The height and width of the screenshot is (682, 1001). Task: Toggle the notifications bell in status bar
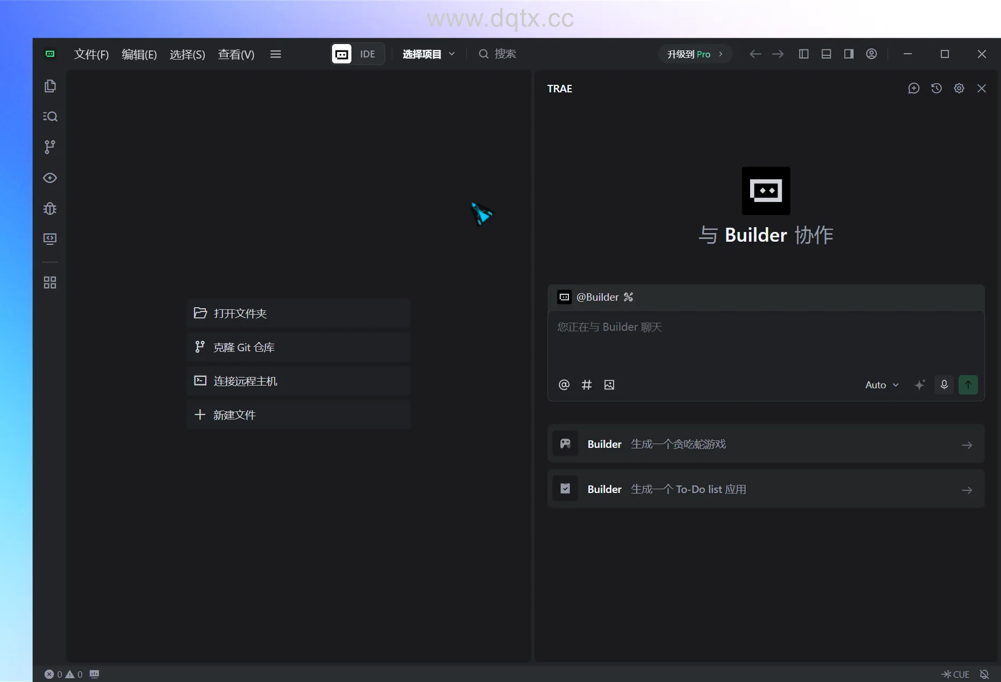[x=984, y=674]
